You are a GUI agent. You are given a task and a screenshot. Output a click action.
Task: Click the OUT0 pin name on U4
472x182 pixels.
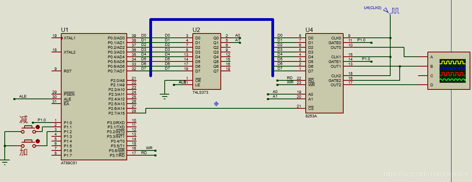click(x=336, y=47)
